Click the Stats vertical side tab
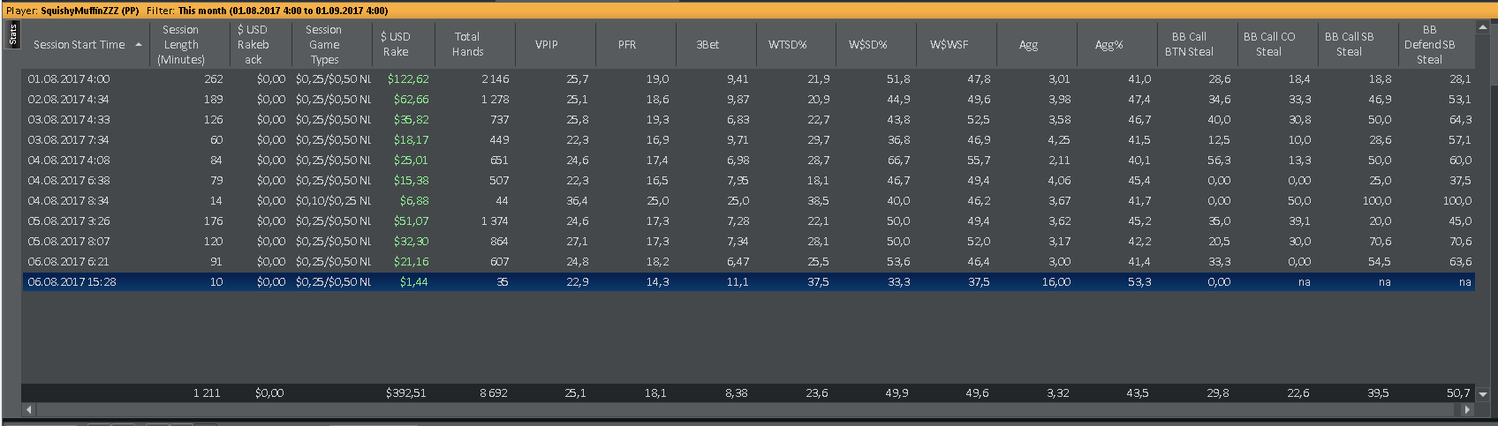This screenshot has height=426, width=1498. [x=12, y=34]
